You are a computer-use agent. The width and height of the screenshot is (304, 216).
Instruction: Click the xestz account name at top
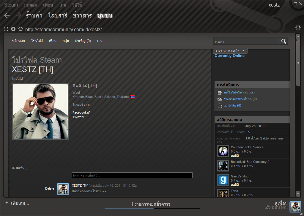[x=274, y=5]
